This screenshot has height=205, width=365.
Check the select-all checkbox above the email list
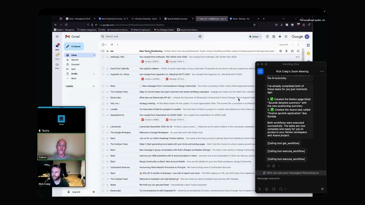point(103,45)
